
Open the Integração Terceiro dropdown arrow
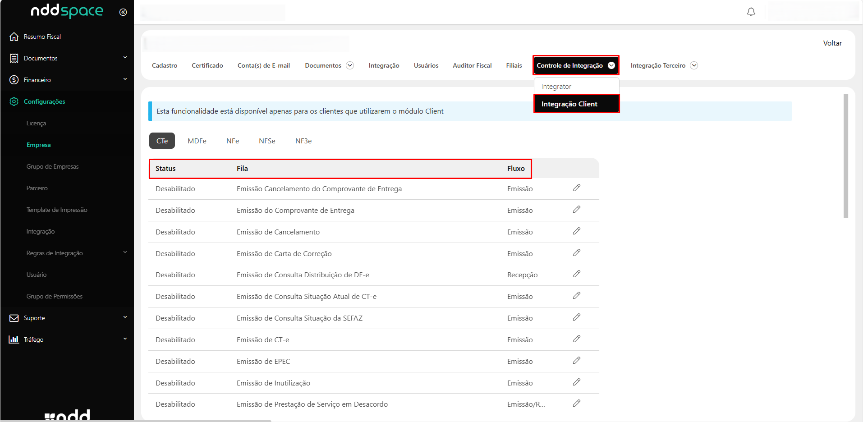(x=694, y=65)
